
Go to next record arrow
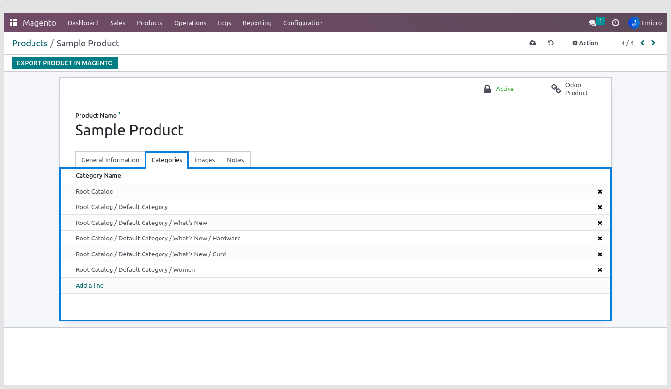[653, 43]
